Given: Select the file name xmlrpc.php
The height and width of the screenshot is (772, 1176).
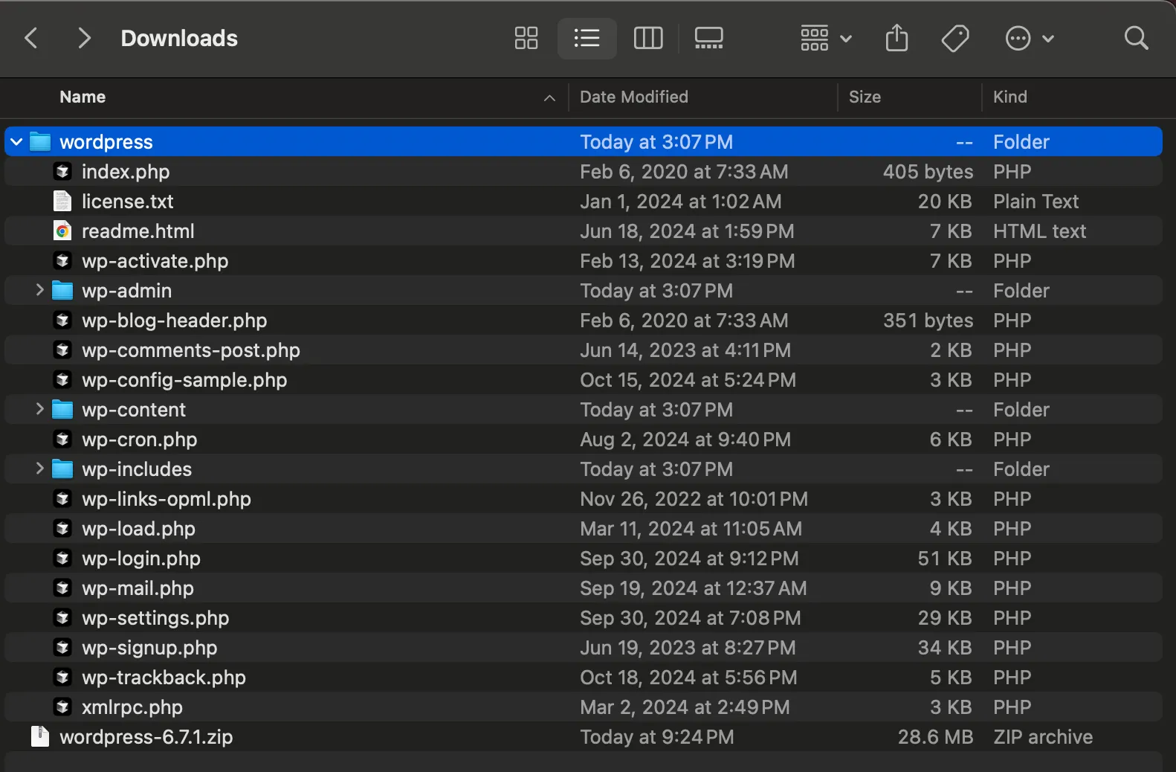Looking at the screenshot, I should [x=132, y=707].
